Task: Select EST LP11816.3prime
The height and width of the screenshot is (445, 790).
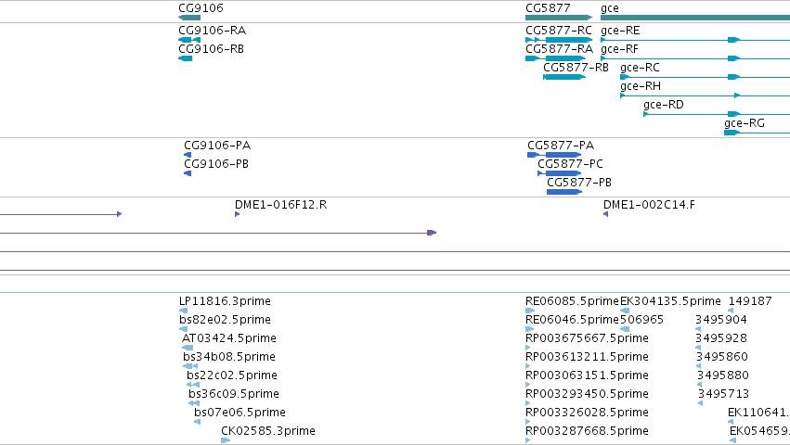Action: [225, 301]
